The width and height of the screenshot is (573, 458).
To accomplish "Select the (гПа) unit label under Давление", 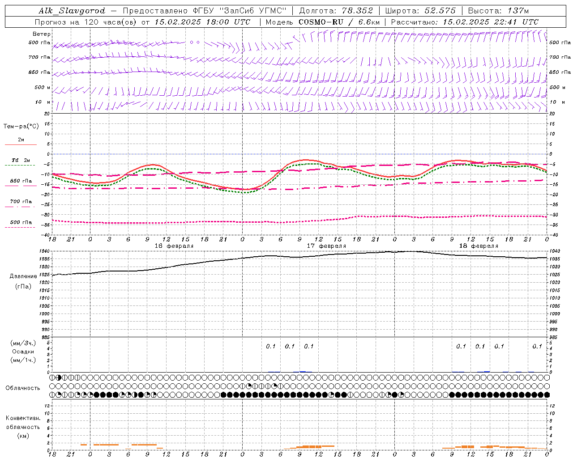I will [23, 286].
